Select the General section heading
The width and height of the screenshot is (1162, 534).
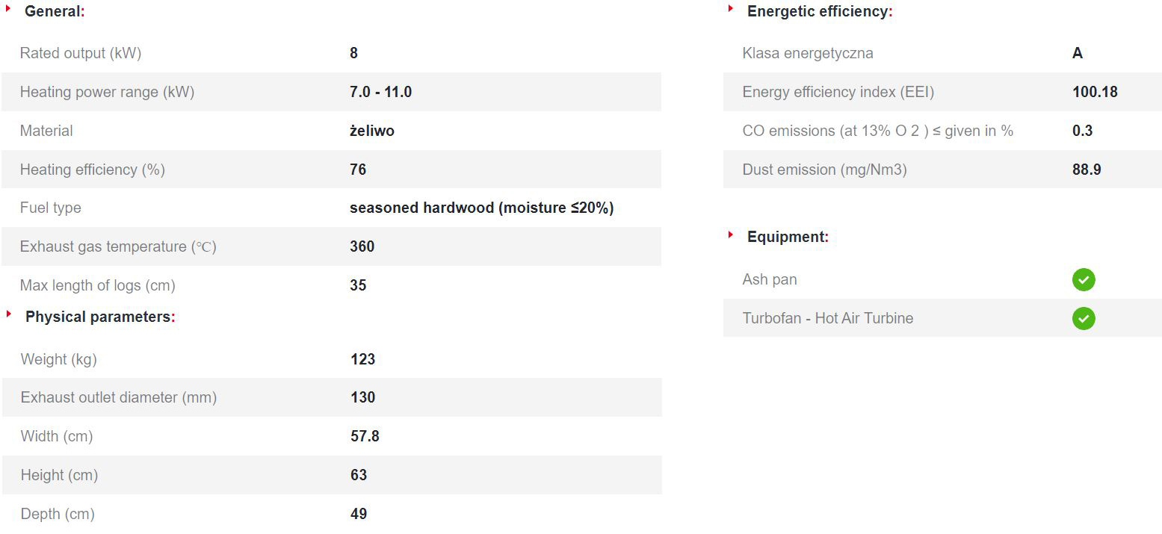(55, 12)
